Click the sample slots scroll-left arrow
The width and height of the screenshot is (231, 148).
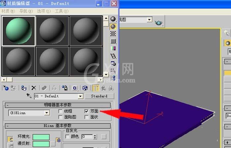point(4,80)
